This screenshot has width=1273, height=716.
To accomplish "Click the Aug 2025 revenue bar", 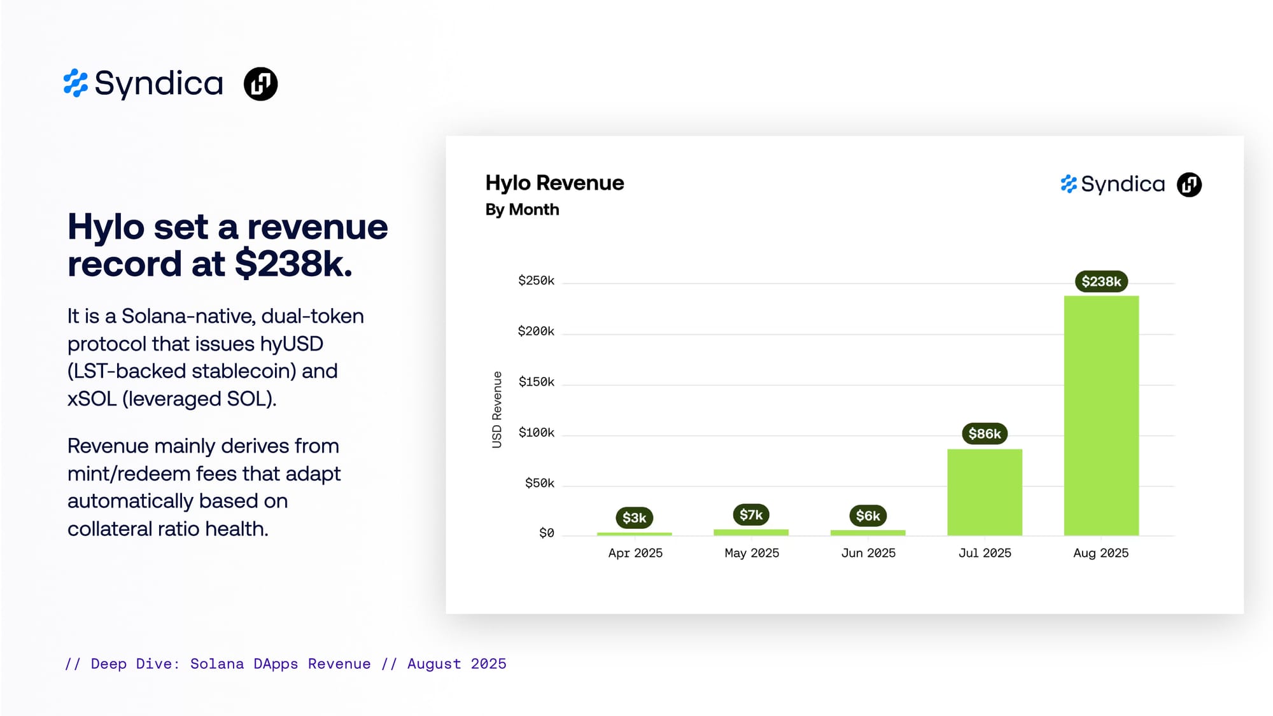I will (x=1101, y=416).
